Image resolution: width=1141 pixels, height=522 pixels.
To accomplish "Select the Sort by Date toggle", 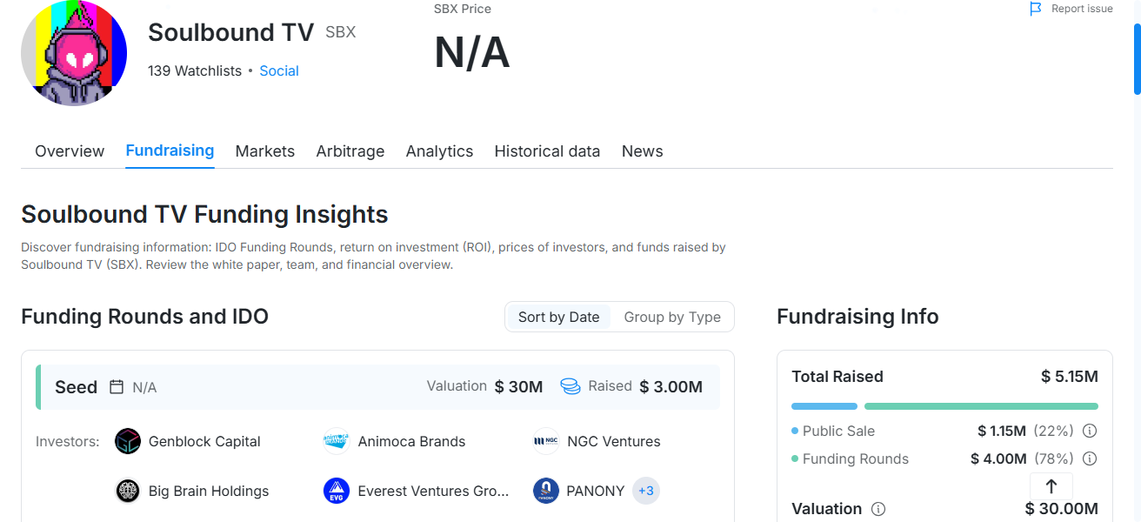I will 558,317.
